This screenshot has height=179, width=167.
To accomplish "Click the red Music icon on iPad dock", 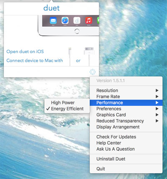I will (x=89, y=20).
